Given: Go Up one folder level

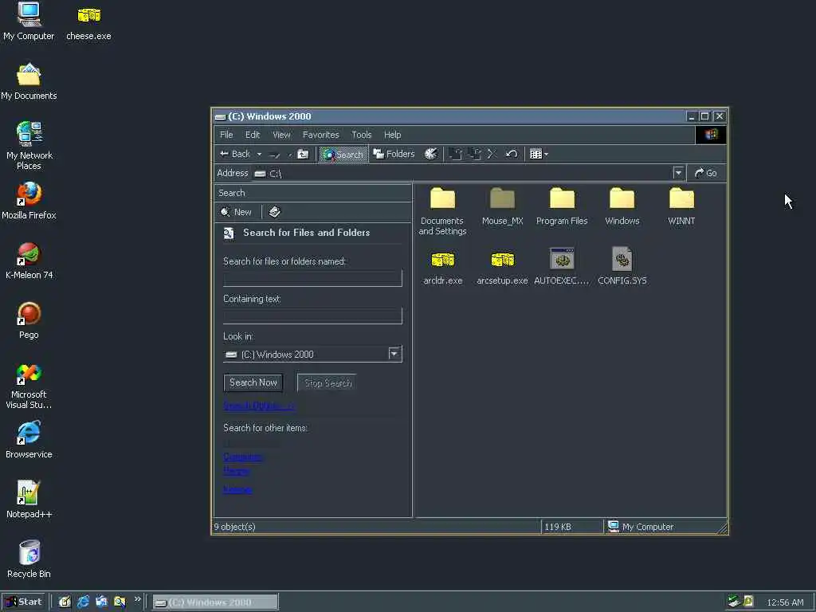Looking at the screenshot, I should 303,154.
